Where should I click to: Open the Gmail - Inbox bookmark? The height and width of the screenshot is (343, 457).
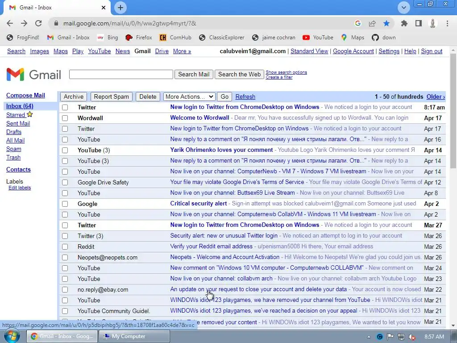pyautogui.click(x=68, y=38)
